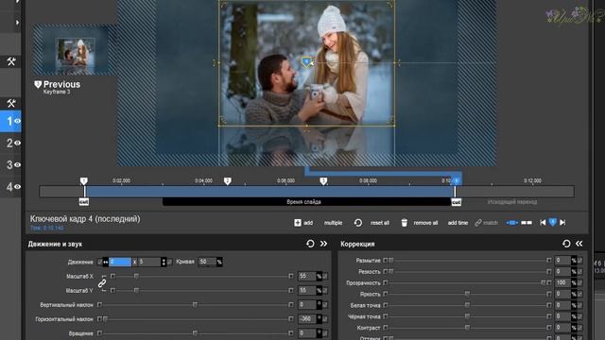This screenshot has width=605, height=340.
Task: Click the left cut marker under timeline
Action: click(84, 202)
